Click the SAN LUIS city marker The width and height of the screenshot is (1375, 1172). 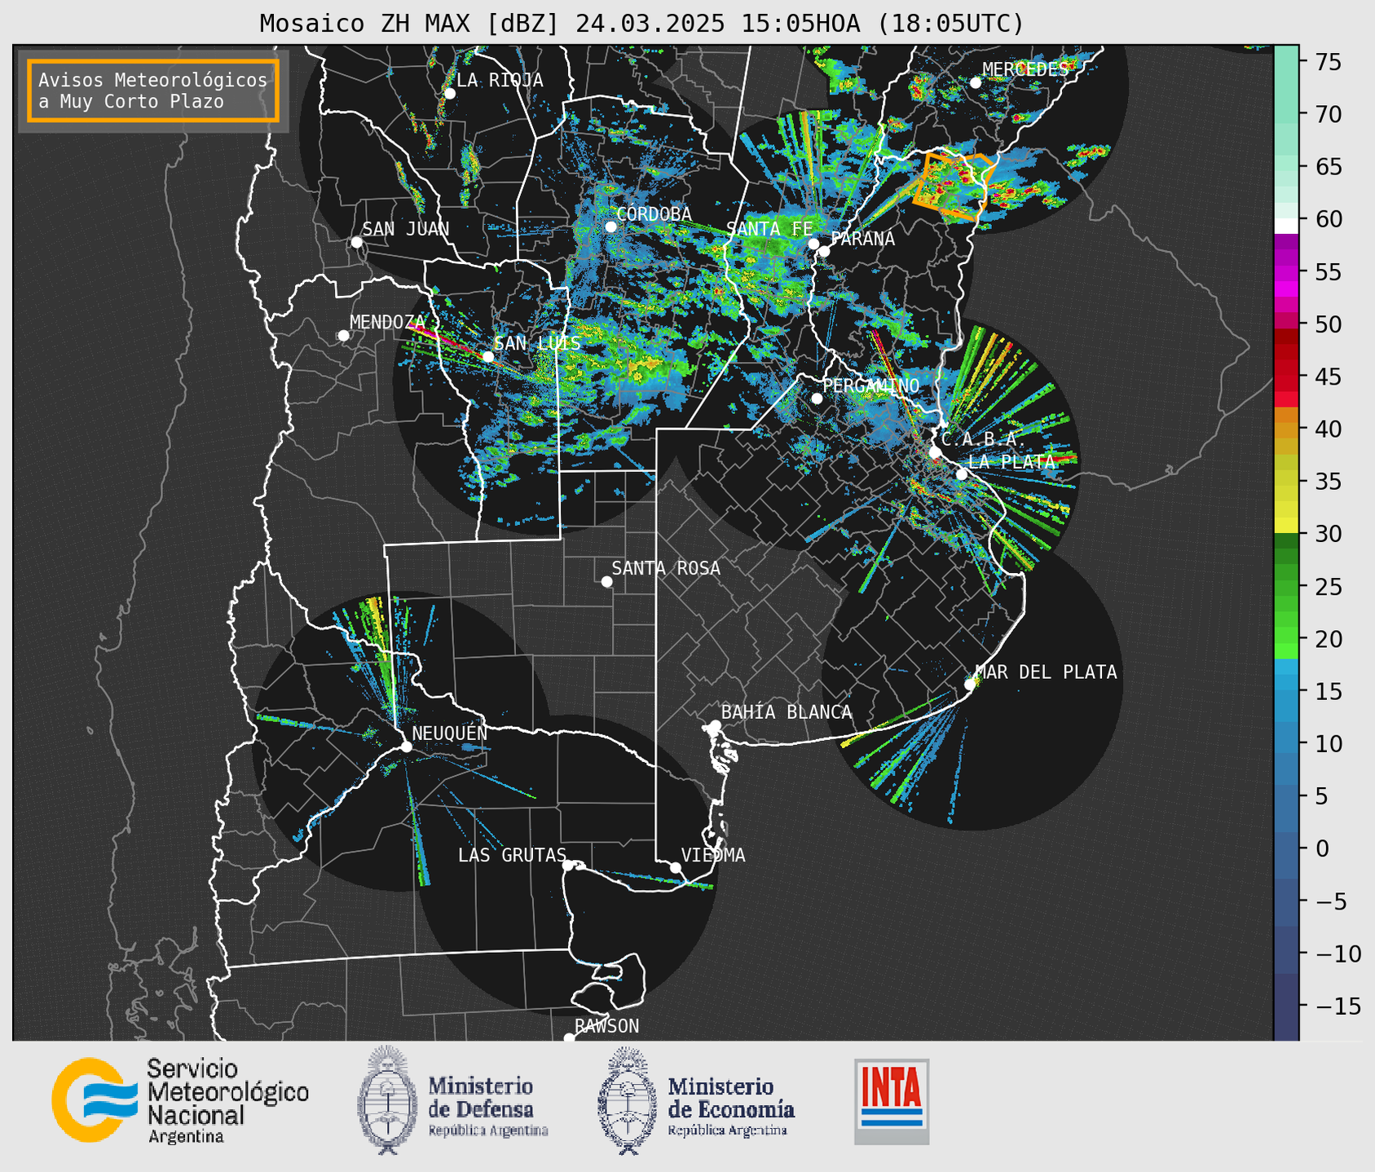click(487, 356)
